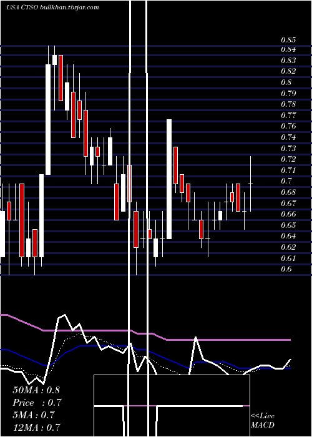
Task: Click the 0.67 price axis label
Action: coord(288,203)
